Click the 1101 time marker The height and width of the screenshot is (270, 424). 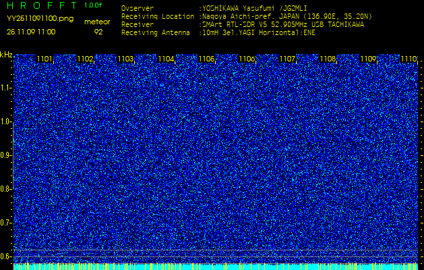coord(44,59)
